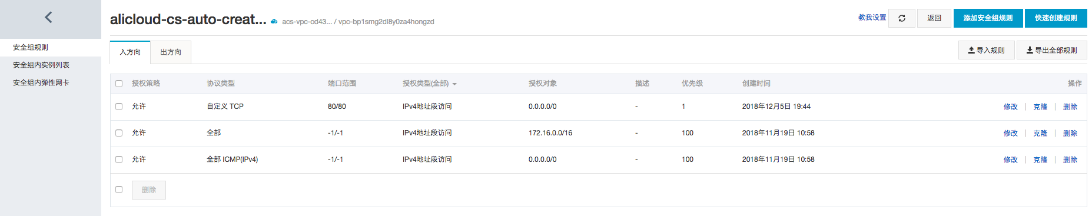Click 添加安全组规则 button
This screenshot has width=1092, height=216.
coord(988,18)
